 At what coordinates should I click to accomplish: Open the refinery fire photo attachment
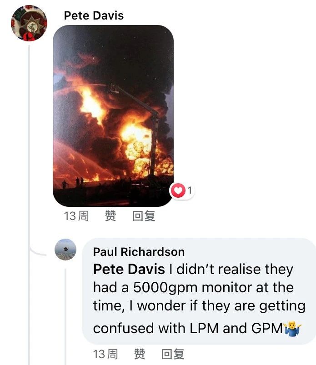point(113,116)
